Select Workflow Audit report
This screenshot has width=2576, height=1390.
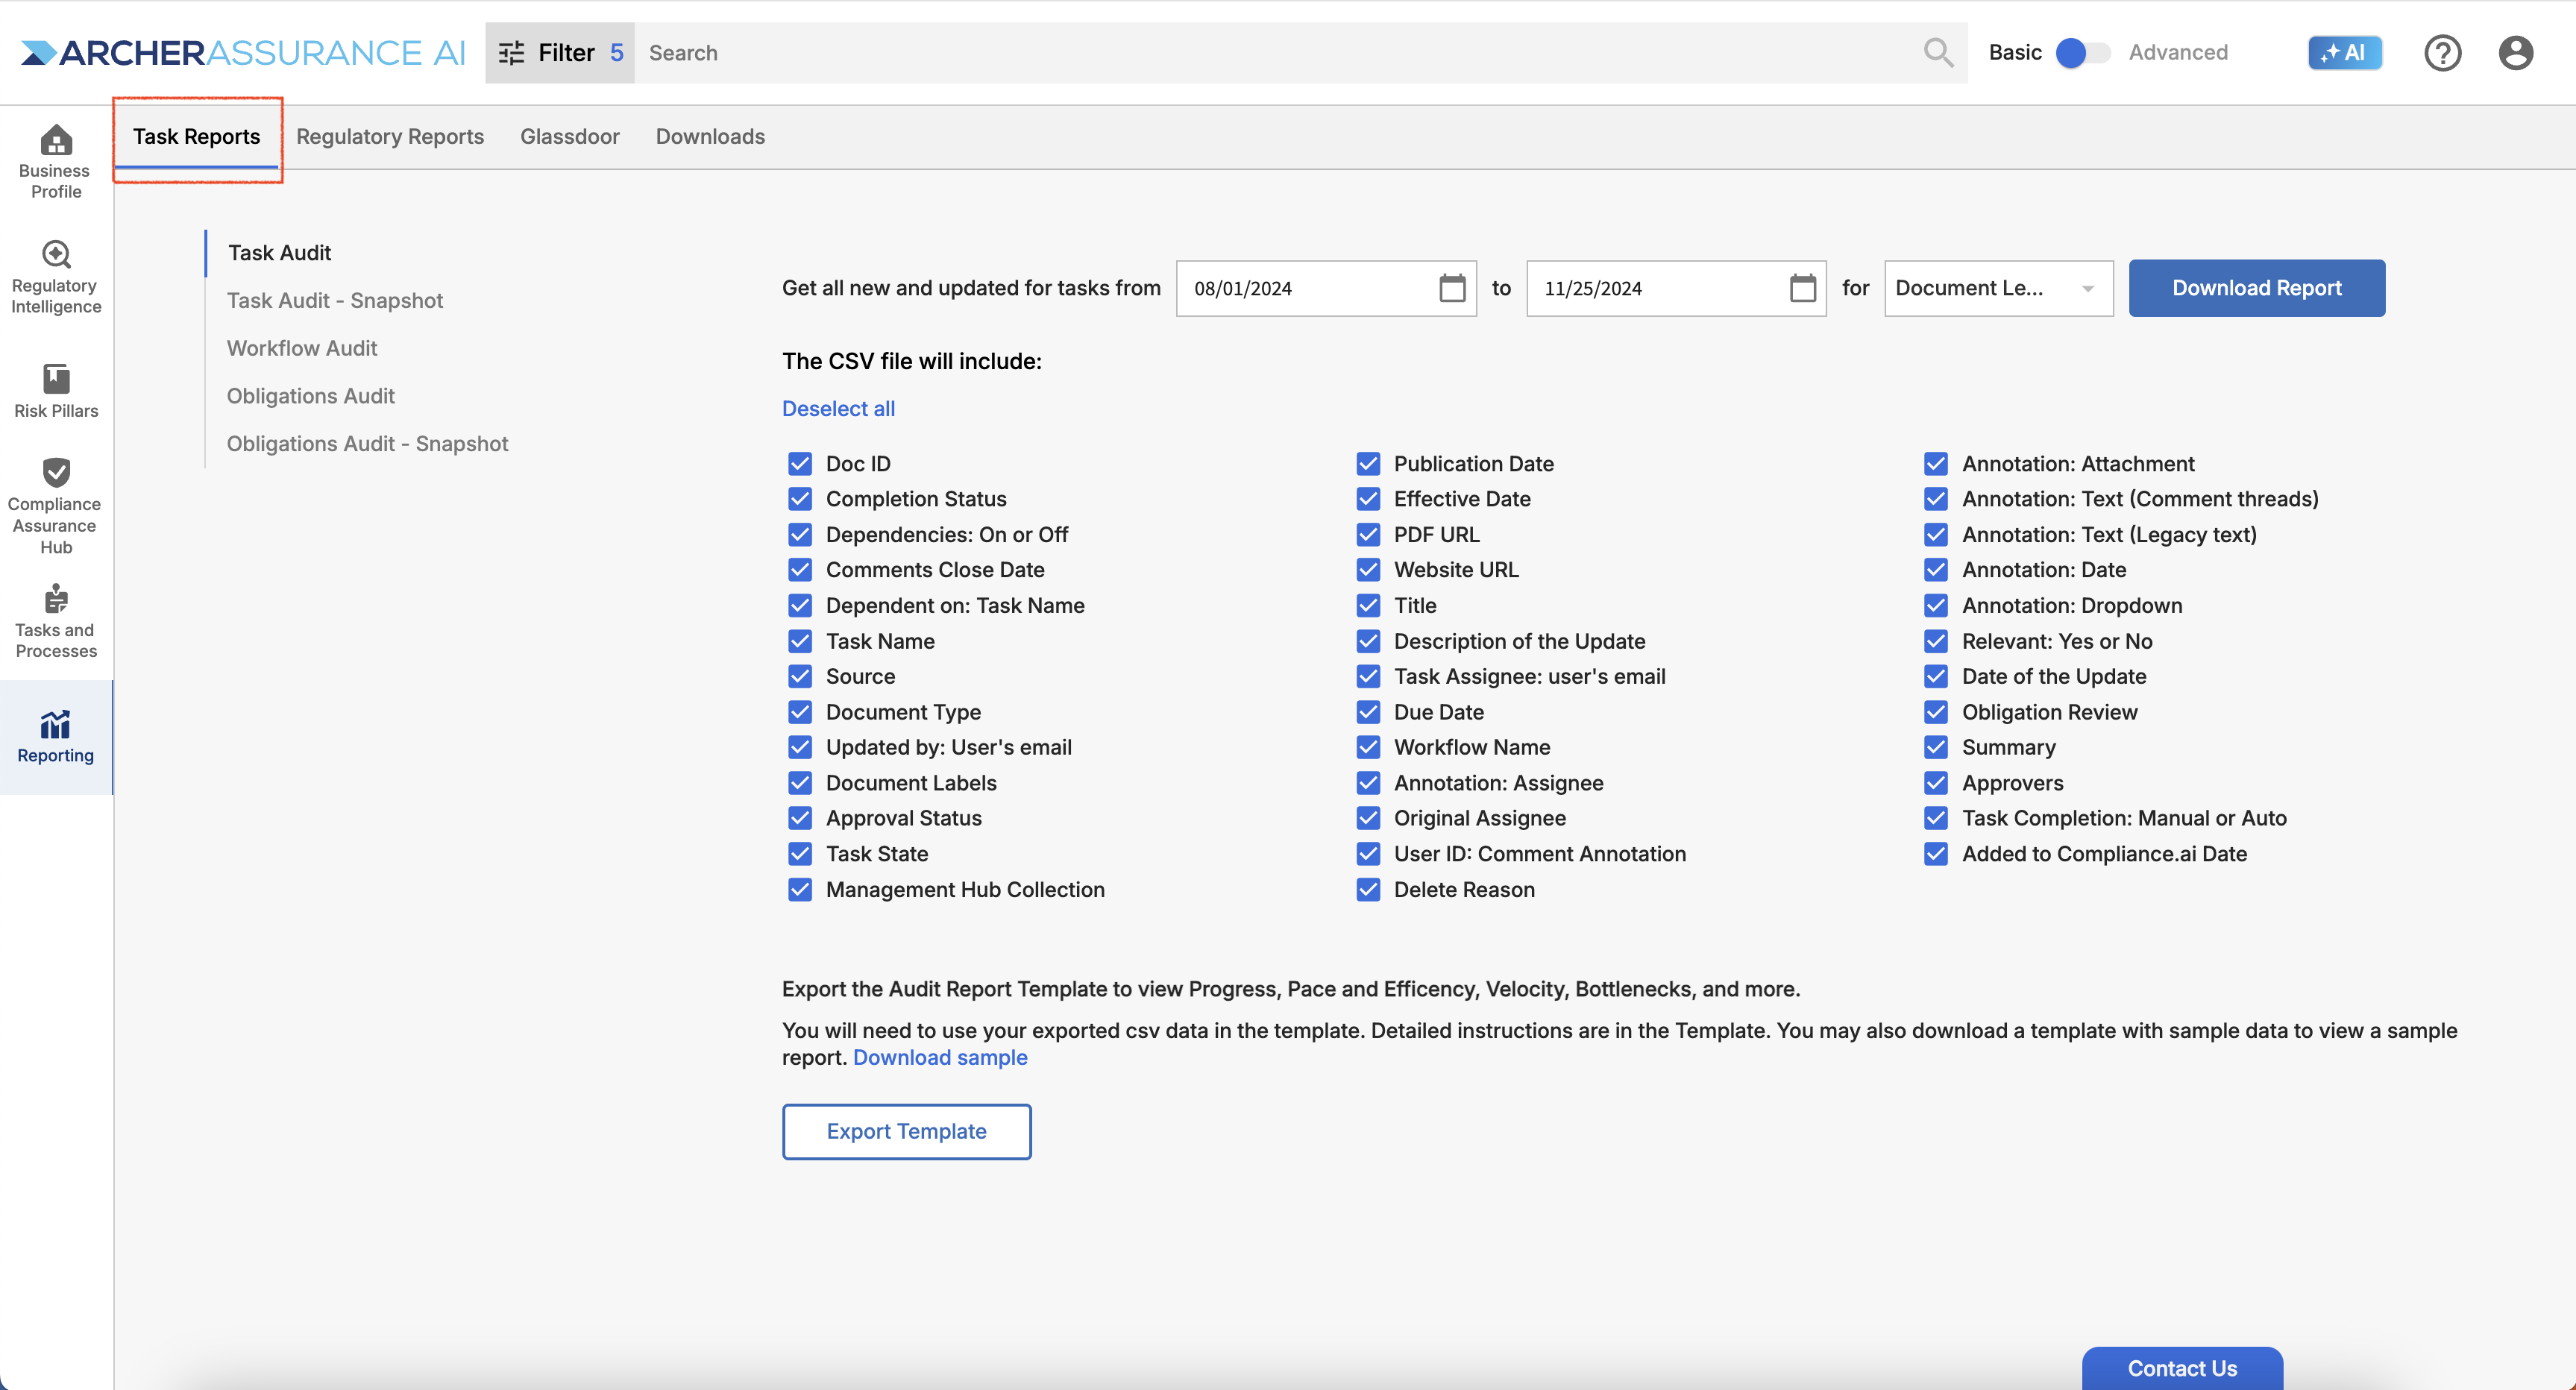[302, 348]
